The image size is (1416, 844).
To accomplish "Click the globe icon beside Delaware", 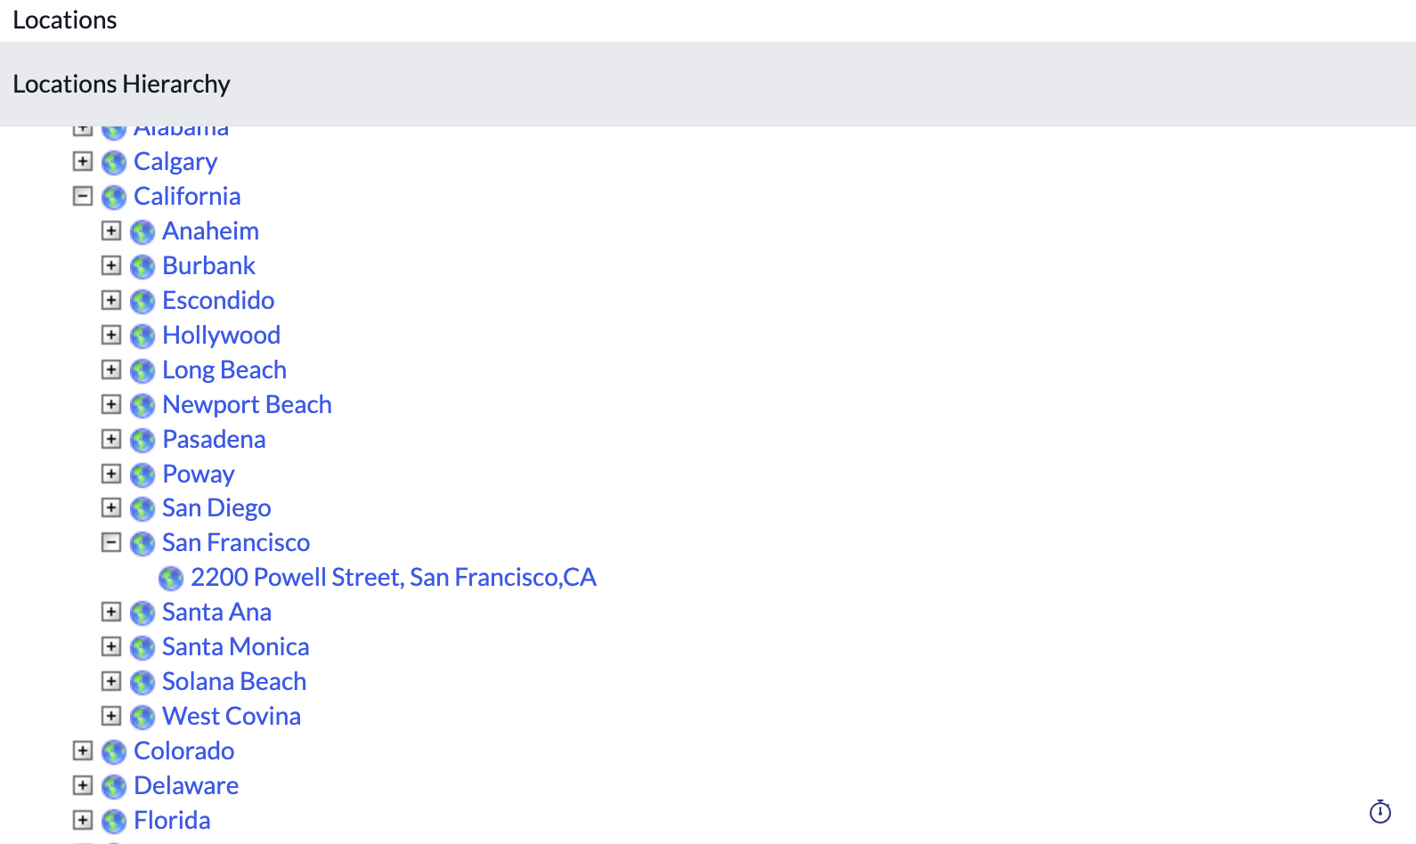I will (x=114, y=787).
